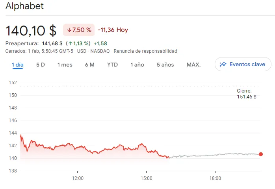The height and width of the screenshot is (189, 275).
Task: Click the sparkline icon in Eventos clave
Action: (223, 64)
